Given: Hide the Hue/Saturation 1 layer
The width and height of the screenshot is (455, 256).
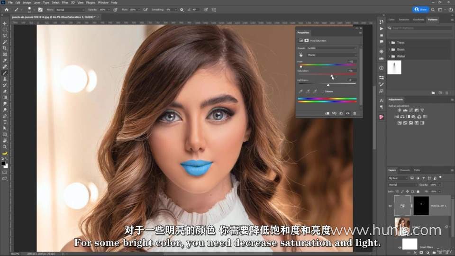Looking at the screenshot, I should [x=390, y=206].
